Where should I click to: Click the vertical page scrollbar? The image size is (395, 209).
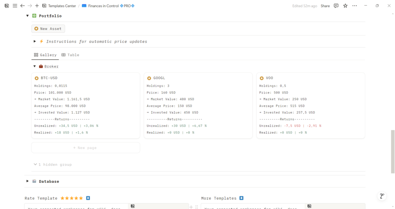393,151
